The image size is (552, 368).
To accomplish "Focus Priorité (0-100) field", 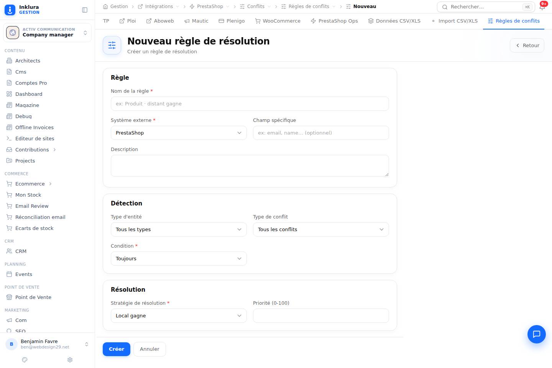I will coord(321,315).
